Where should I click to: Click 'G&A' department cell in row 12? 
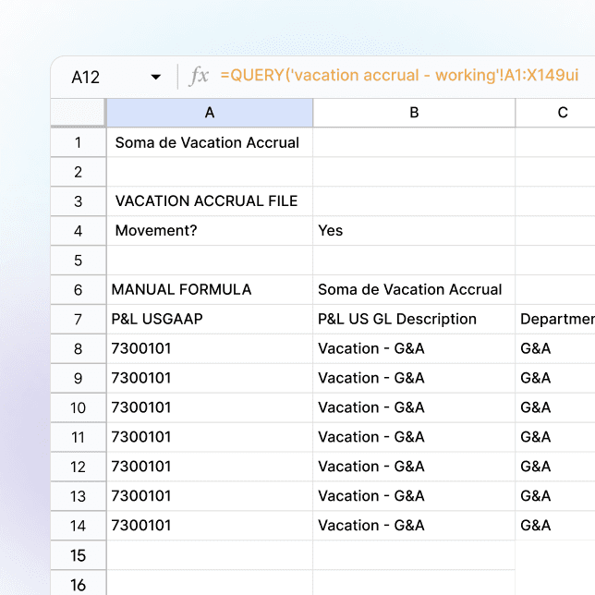click(x=555, y=467)
